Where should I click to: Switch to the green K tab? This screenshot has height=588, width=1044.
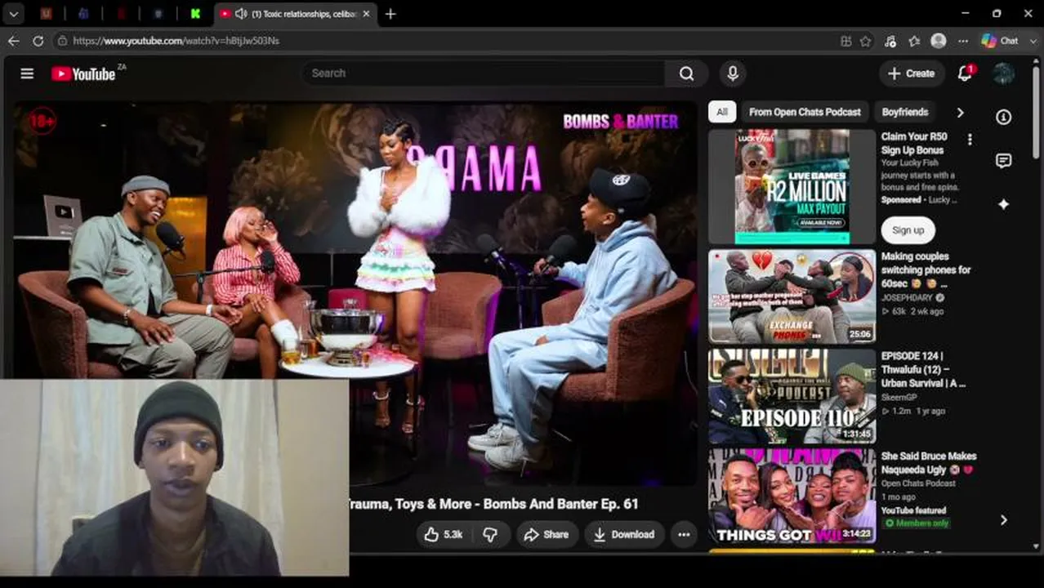[195, 14]
